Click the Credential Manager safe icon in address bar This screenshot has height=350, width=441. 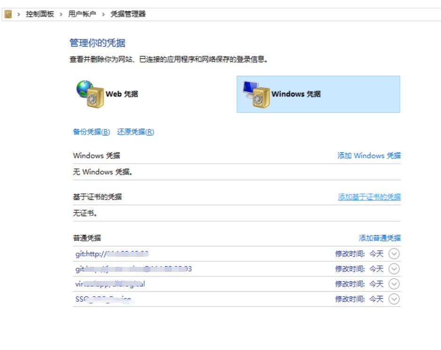tap(8, 14)
